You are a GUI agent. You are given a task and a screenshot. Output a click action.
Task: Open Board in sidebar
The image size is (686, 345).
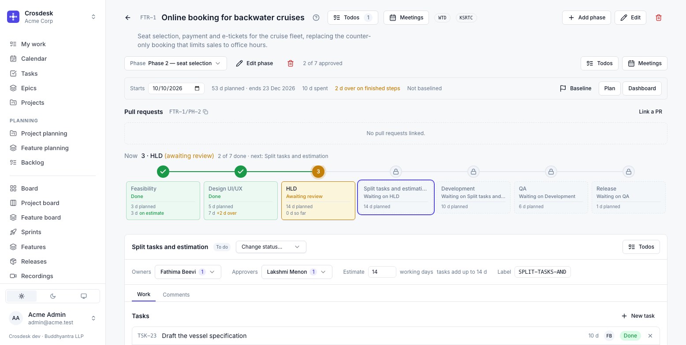click(52, 188)
